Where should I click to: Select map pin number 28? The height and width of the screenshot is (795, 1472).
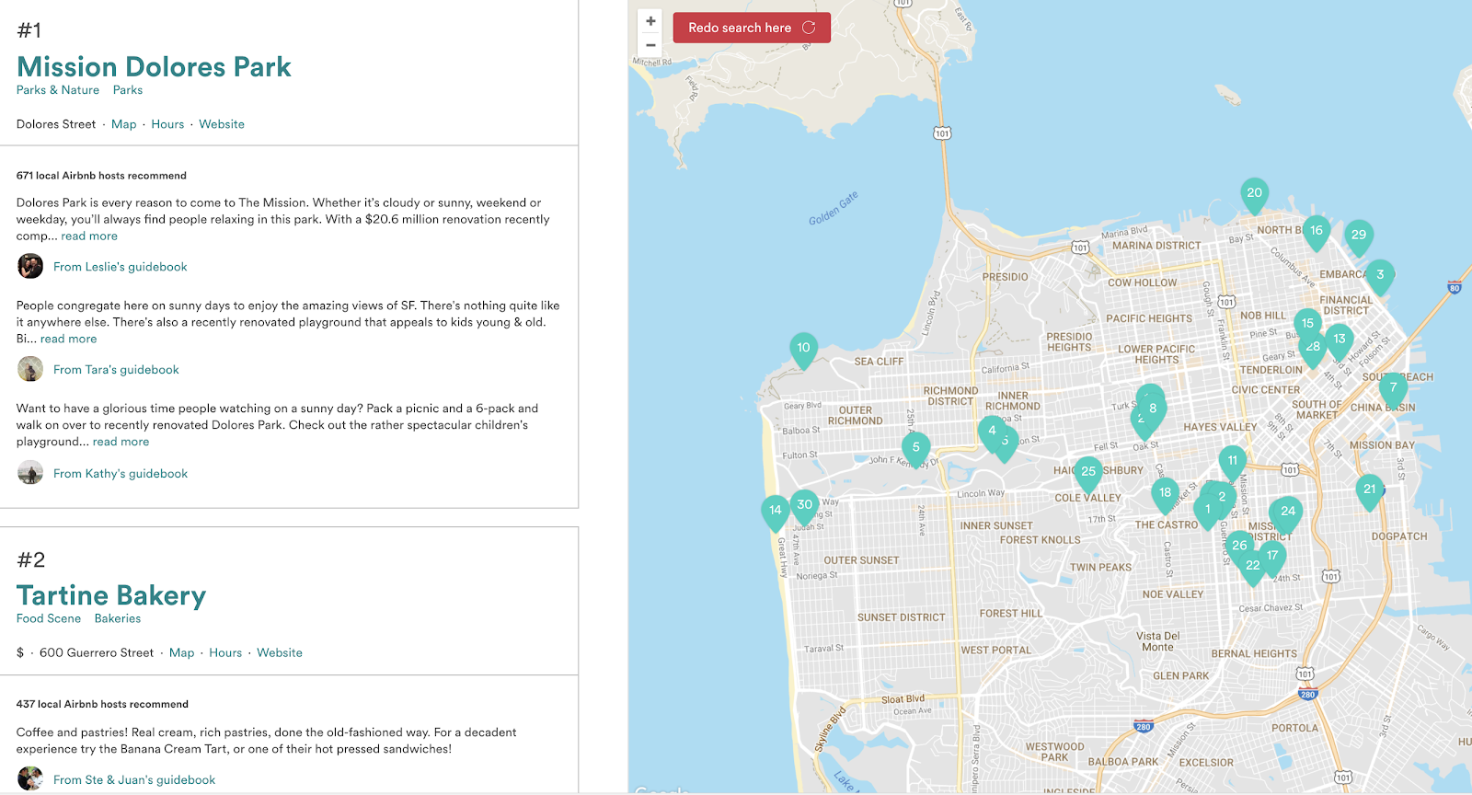(1313, 350)
